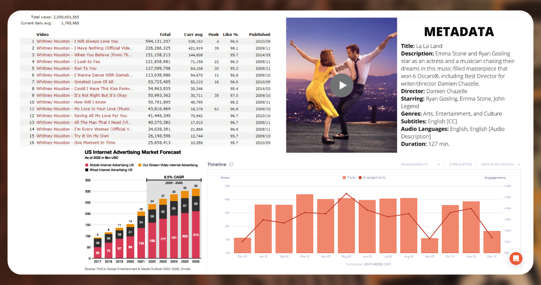541x285 pixels.
Task: Play the La La Land video
Action: pyautogui.click(x=342, y=85)
